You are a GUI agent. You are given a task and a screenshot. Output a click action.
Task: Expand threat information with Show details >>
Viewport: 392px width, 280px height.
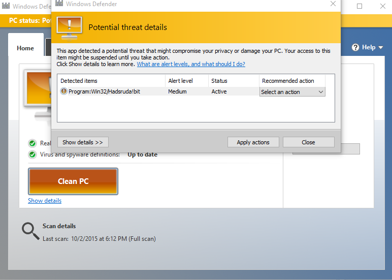click(x=83, y=142)
